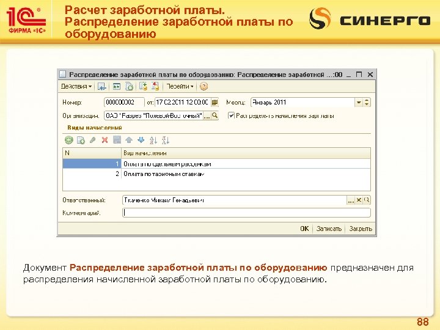The height and width of the screenshot is (330, 440).
Task: Click the Организация select ellipsis button
Action: 207,116
